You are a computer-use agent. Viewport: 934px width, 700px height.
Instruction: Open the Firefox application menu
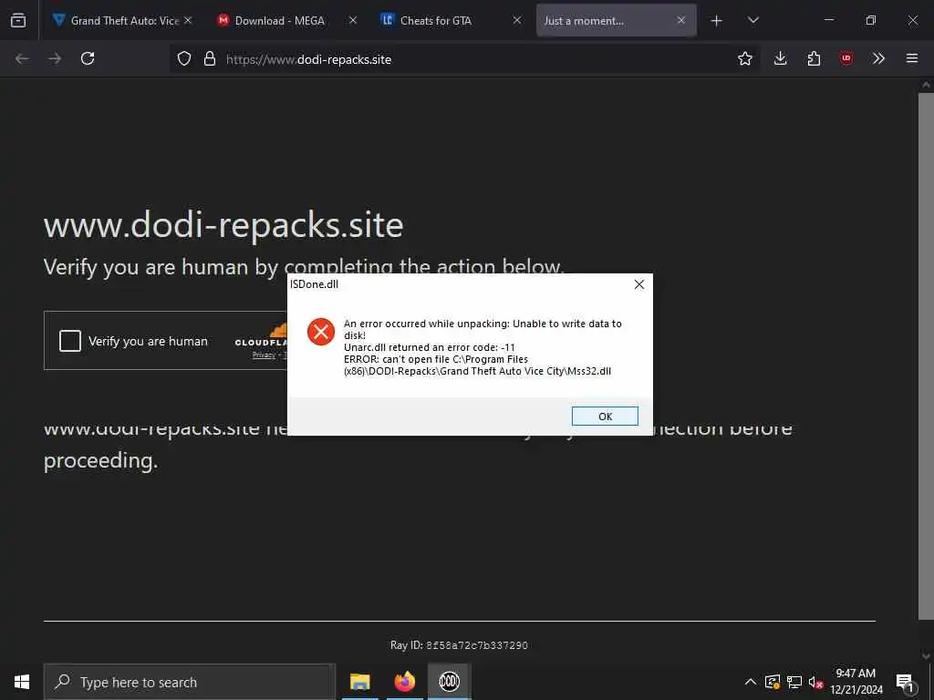(x=912, y=58)
